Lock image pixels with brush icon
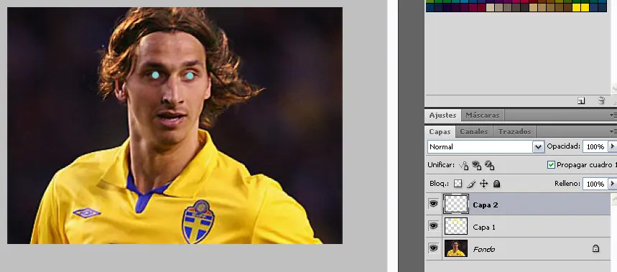 [x=471, y=184]
